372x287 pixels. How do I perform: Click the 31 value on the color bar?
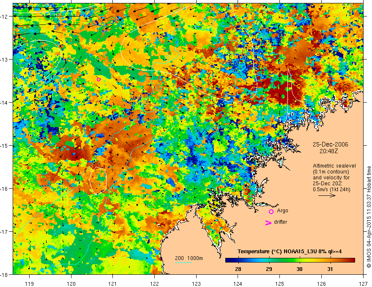pos(330,269)
